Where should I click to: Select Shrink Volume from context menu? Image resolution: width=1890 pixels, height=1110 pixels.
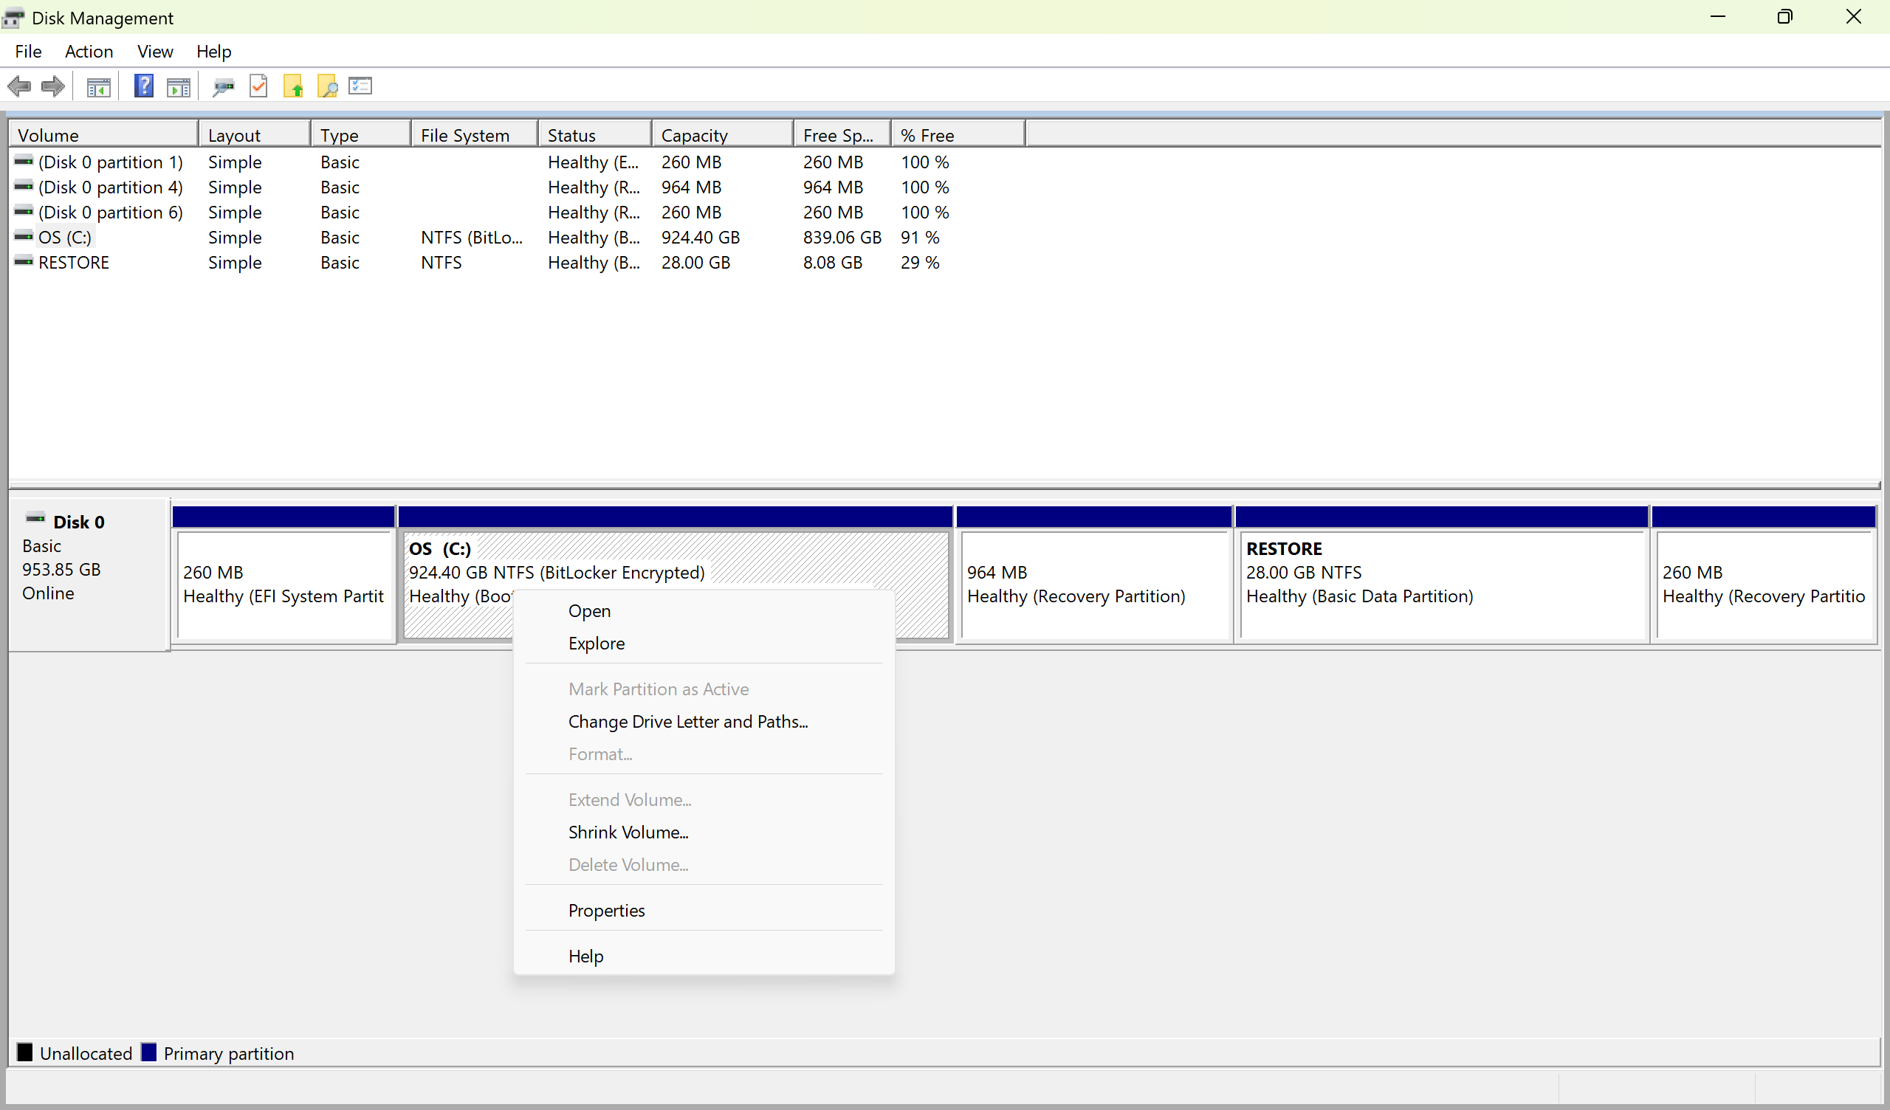click(704, 832)
